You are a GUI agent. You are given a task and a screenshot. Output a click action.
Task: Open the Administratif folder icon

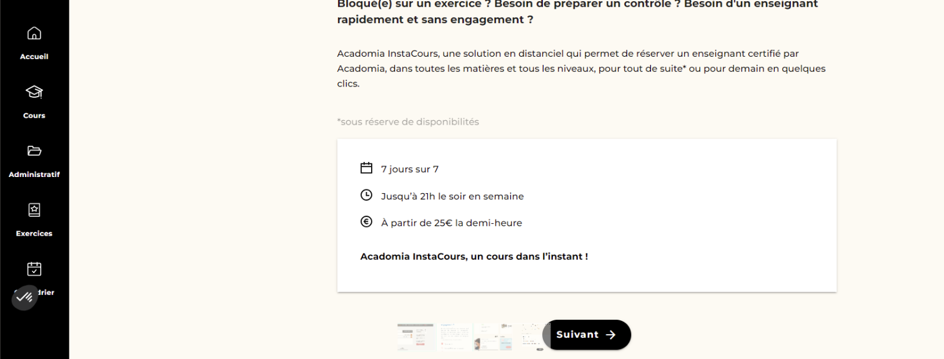pos(34,151)
